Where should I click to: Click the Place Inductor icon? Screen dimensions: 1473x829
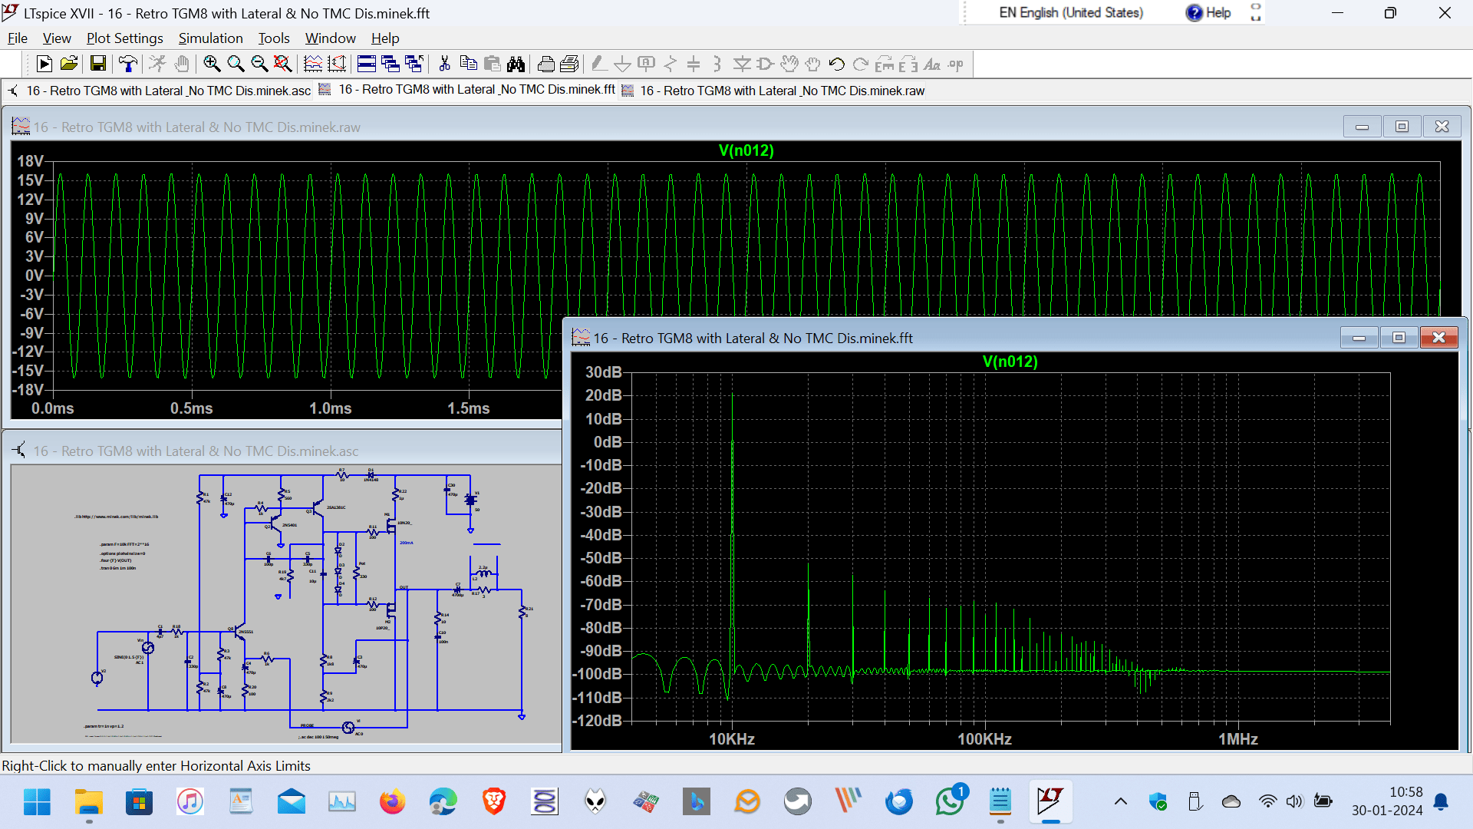click(x=717, y=64)
